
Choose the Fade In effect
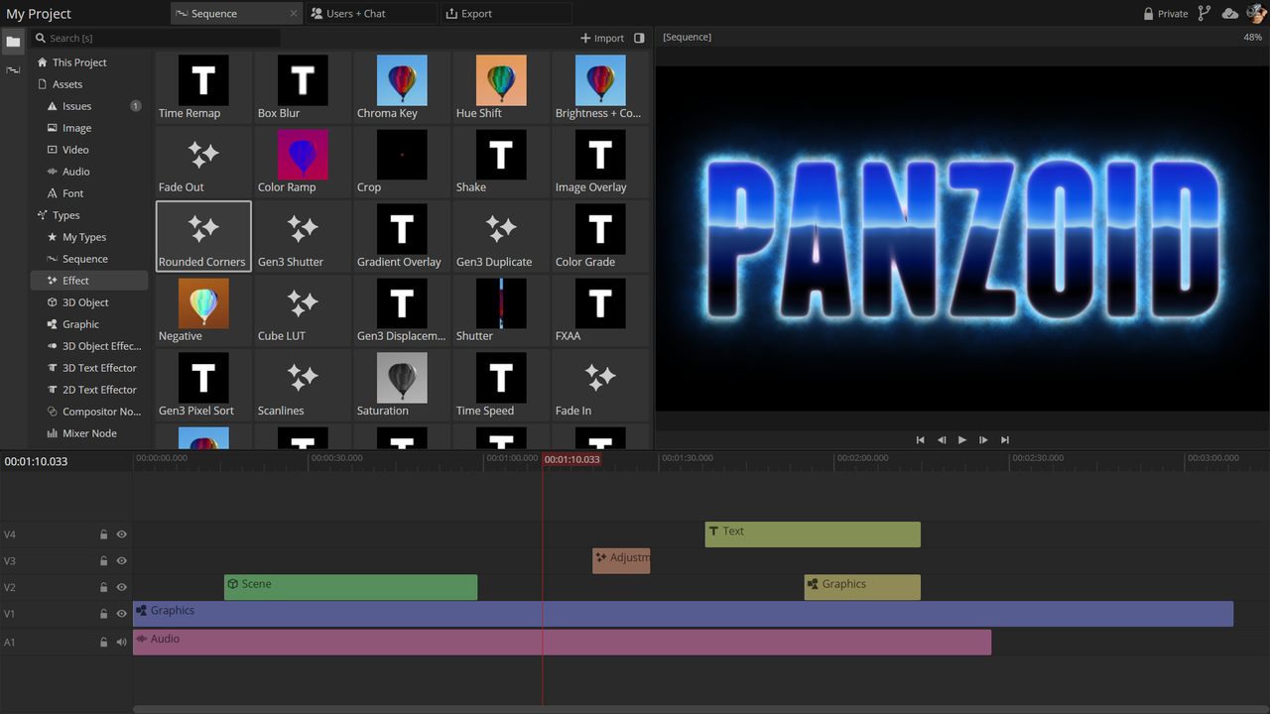point(600,385)
